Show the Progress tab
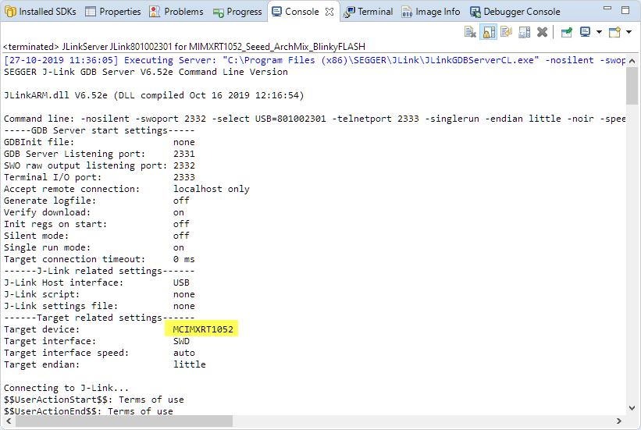Image resolution: width=641 pixels, height=430 pixels. point(238,12)
